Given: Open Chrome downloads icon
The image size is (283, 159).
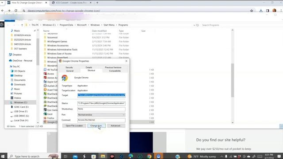Looking at the screenshot, I should 261,11.
